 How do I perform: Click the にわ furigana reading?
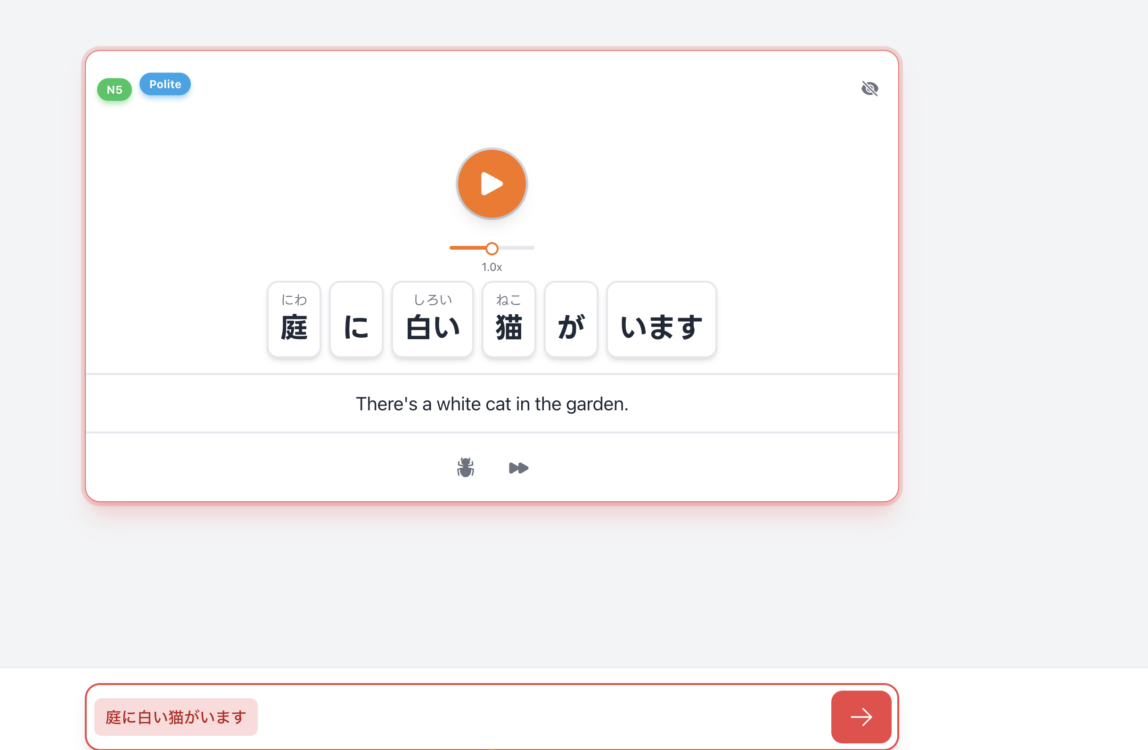pos(294,300)
